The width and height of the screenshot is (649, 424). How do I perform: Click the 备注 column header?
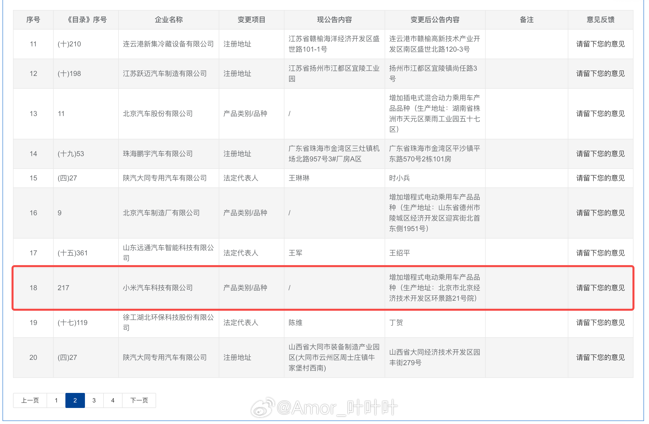point(526,20)
